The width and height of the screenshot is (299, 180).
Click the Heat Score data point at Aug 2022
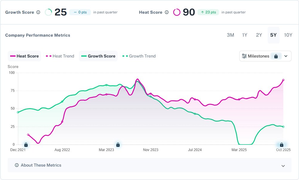click(x=62, y=122)
